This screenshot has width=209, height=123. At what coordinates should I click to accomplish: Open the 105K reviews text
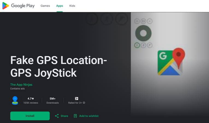pyautogui.click(x=31, y=103)
